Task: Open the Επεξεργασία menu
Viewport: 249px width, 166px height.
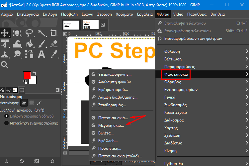Action: click(x=28, y=14)
